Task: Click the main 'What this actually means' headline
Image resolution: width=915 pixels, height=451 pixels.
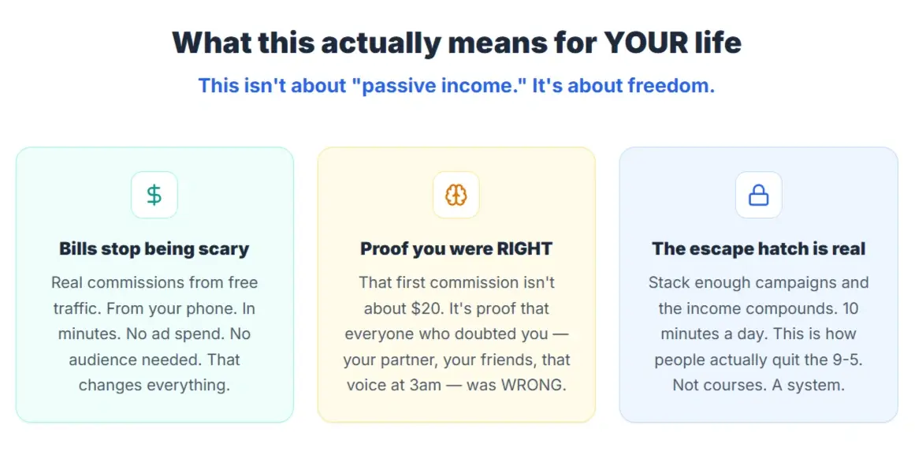Action: pyautogui.click(x=456, y=43)
